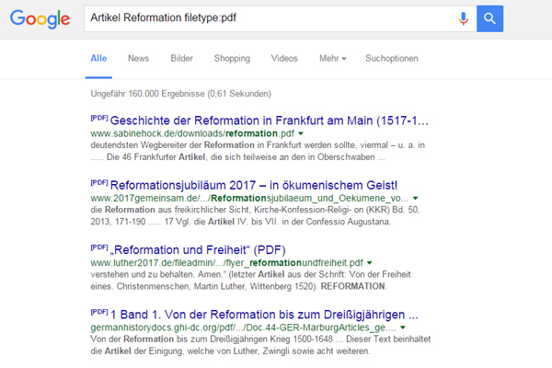552x368 pixels.
Task: Switch to the News tab
Action: coord(139,59)
